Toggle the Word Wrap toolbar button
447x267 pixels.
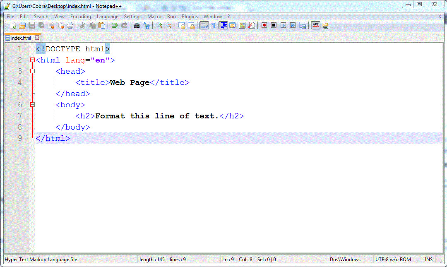pos(204,25)
